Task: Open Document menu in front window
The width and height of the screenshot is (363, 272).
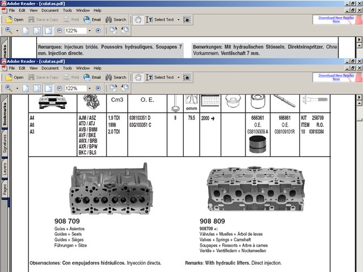Action: 50,68
